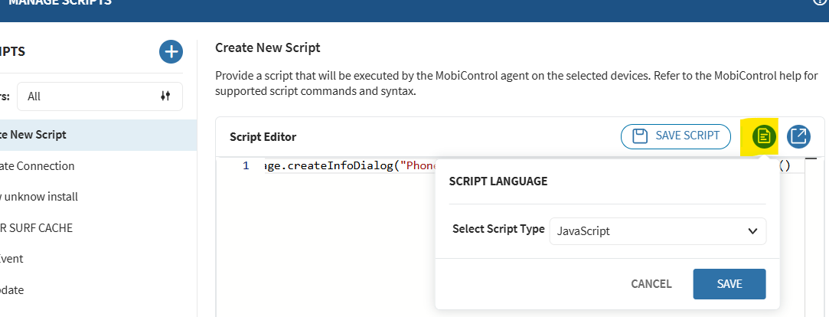The width and height of the screenshot is (829, 317).
Task: Open the script language icon highlighted yellow
Action: pyautogui.click(x=763, y=137)
